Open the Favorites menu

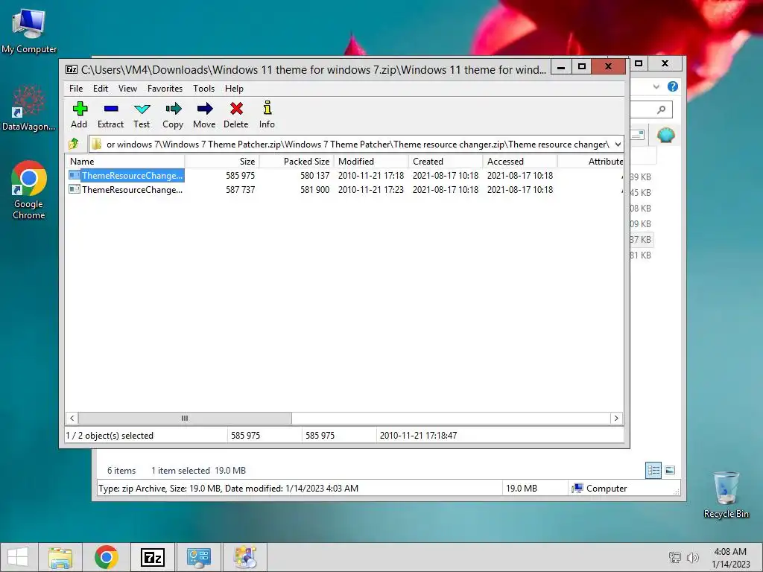165,89
